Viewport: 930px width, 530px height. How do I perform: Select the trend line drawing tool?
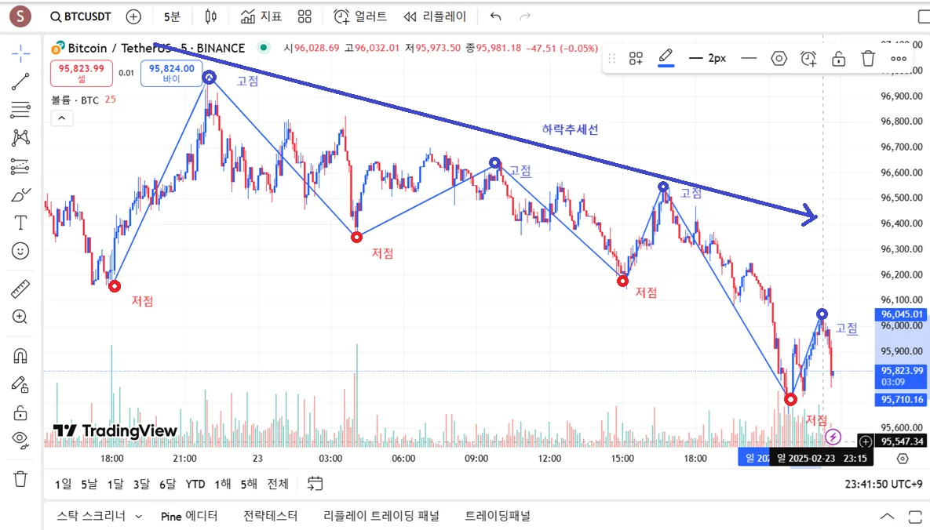click(20, 82)
